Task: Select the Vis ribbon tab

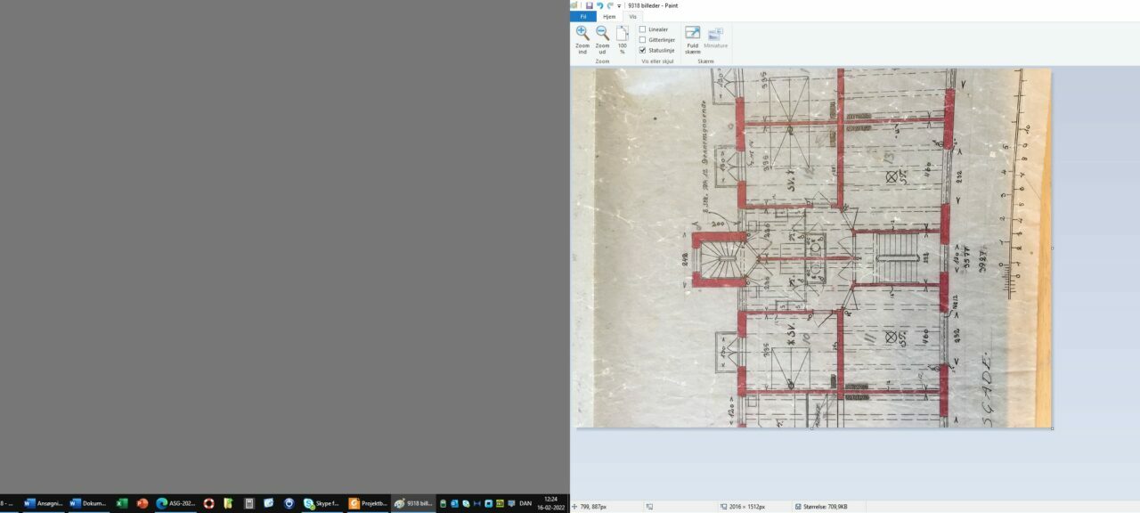Action: click(x=633, y=16)
